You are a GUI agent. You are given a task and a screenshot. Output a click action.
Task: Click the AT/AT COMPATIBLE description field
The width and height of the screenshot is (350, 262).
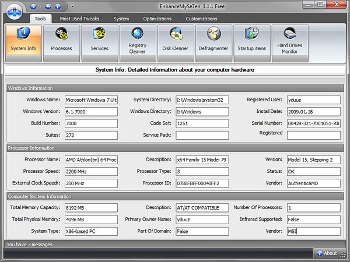pos(202,208)
